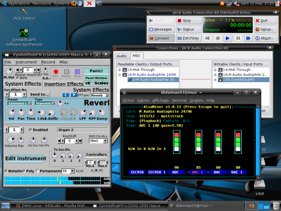This screenshot has width=281, height=211.
Task: Open the reverb Preset dropdown Cathedral 1
Action: click(20, 103)
